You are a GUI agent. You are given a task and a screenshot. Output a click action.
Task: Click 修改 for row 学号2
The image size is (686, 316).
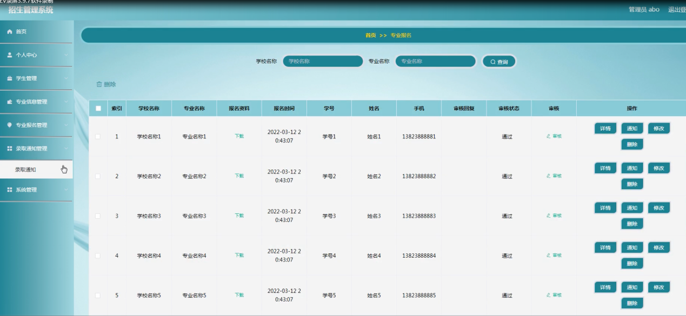coord(658,168)
